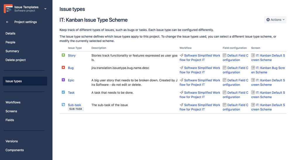Open IT: Kanban Bug Screen Scheme link
Image resolution: width=292 pixels, height=160 pixels.
[x=268, y=70]
